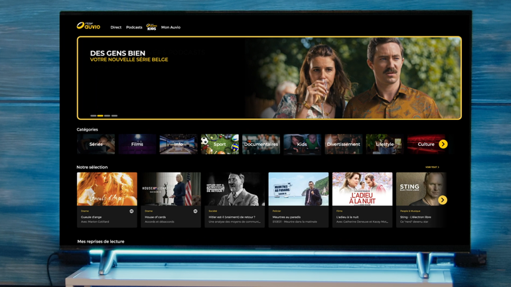The height and width of the screenshot is (287, 511).
Task: Open Meurtres au paradis thumbnail
Action: [299, 189]
